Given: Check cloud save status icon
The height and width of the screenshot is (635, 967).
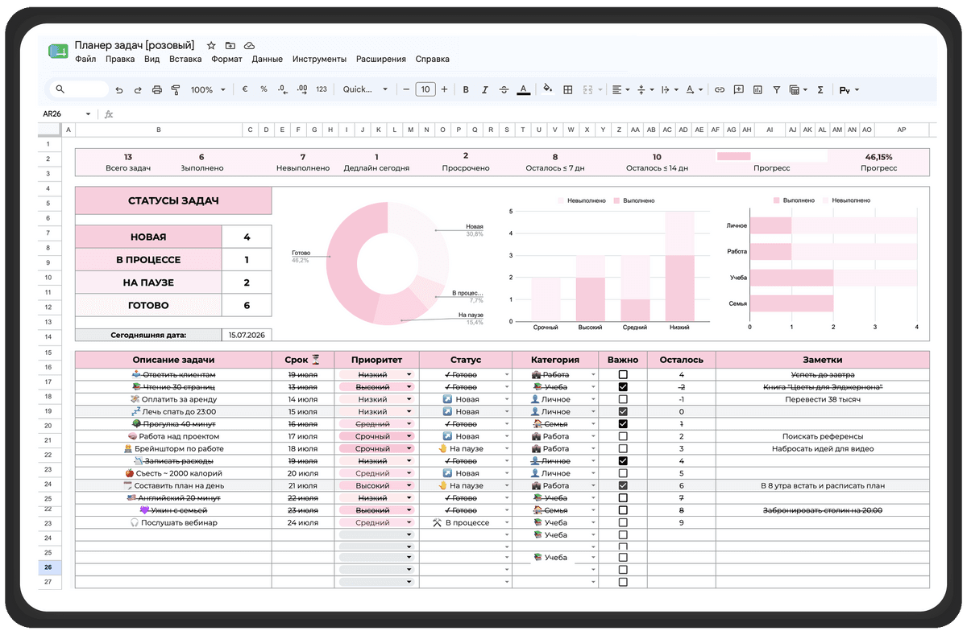Looking at the screenshot, I should [249, 46].
